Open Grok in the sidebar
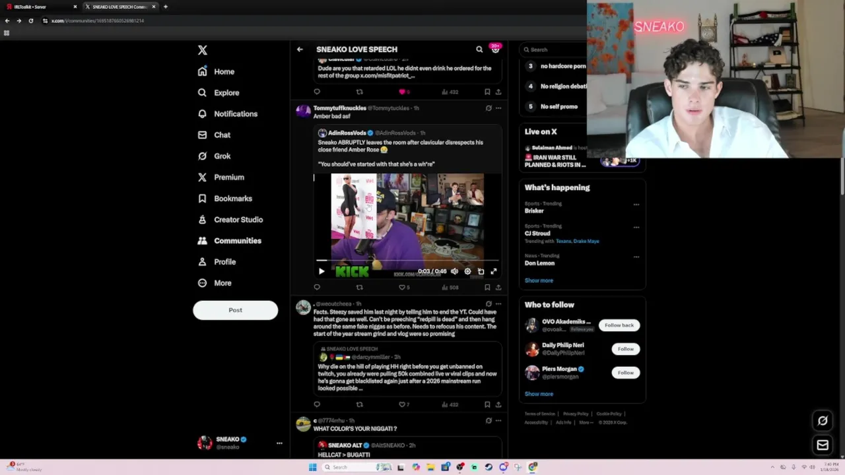Viewport: 845px width, 475px height. click(x=214, y=156)
